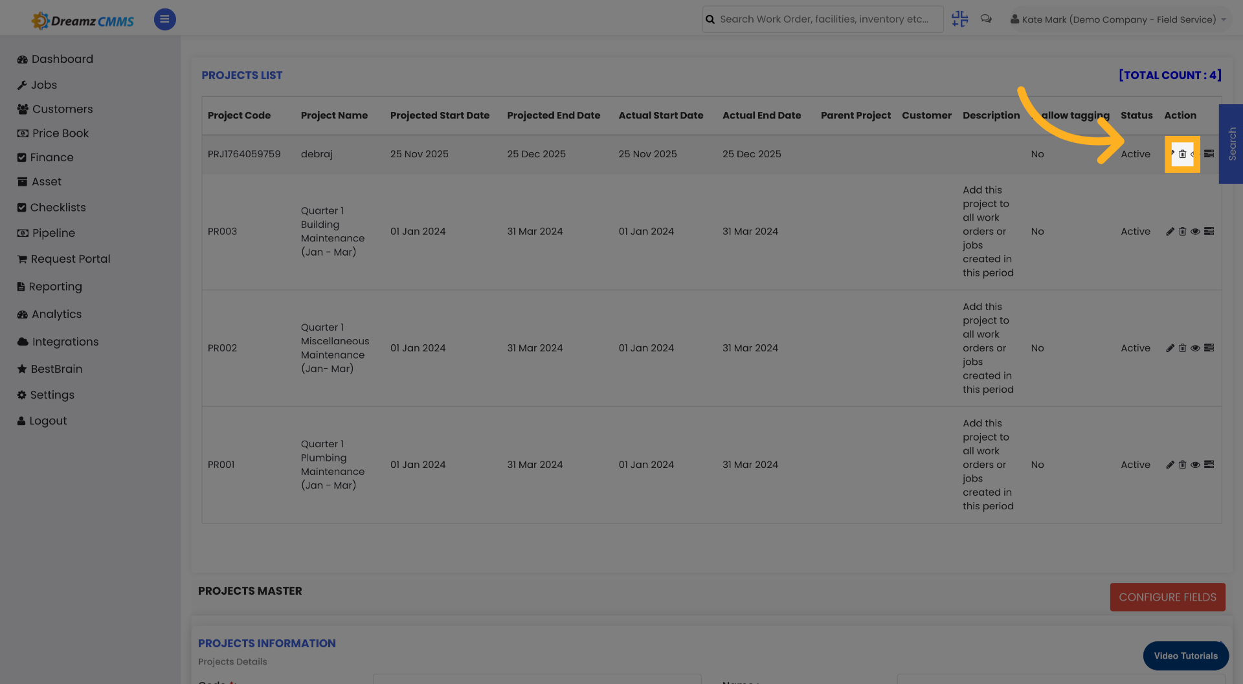Show details with the eye icon for PR003

click(x=1196, y=231)
